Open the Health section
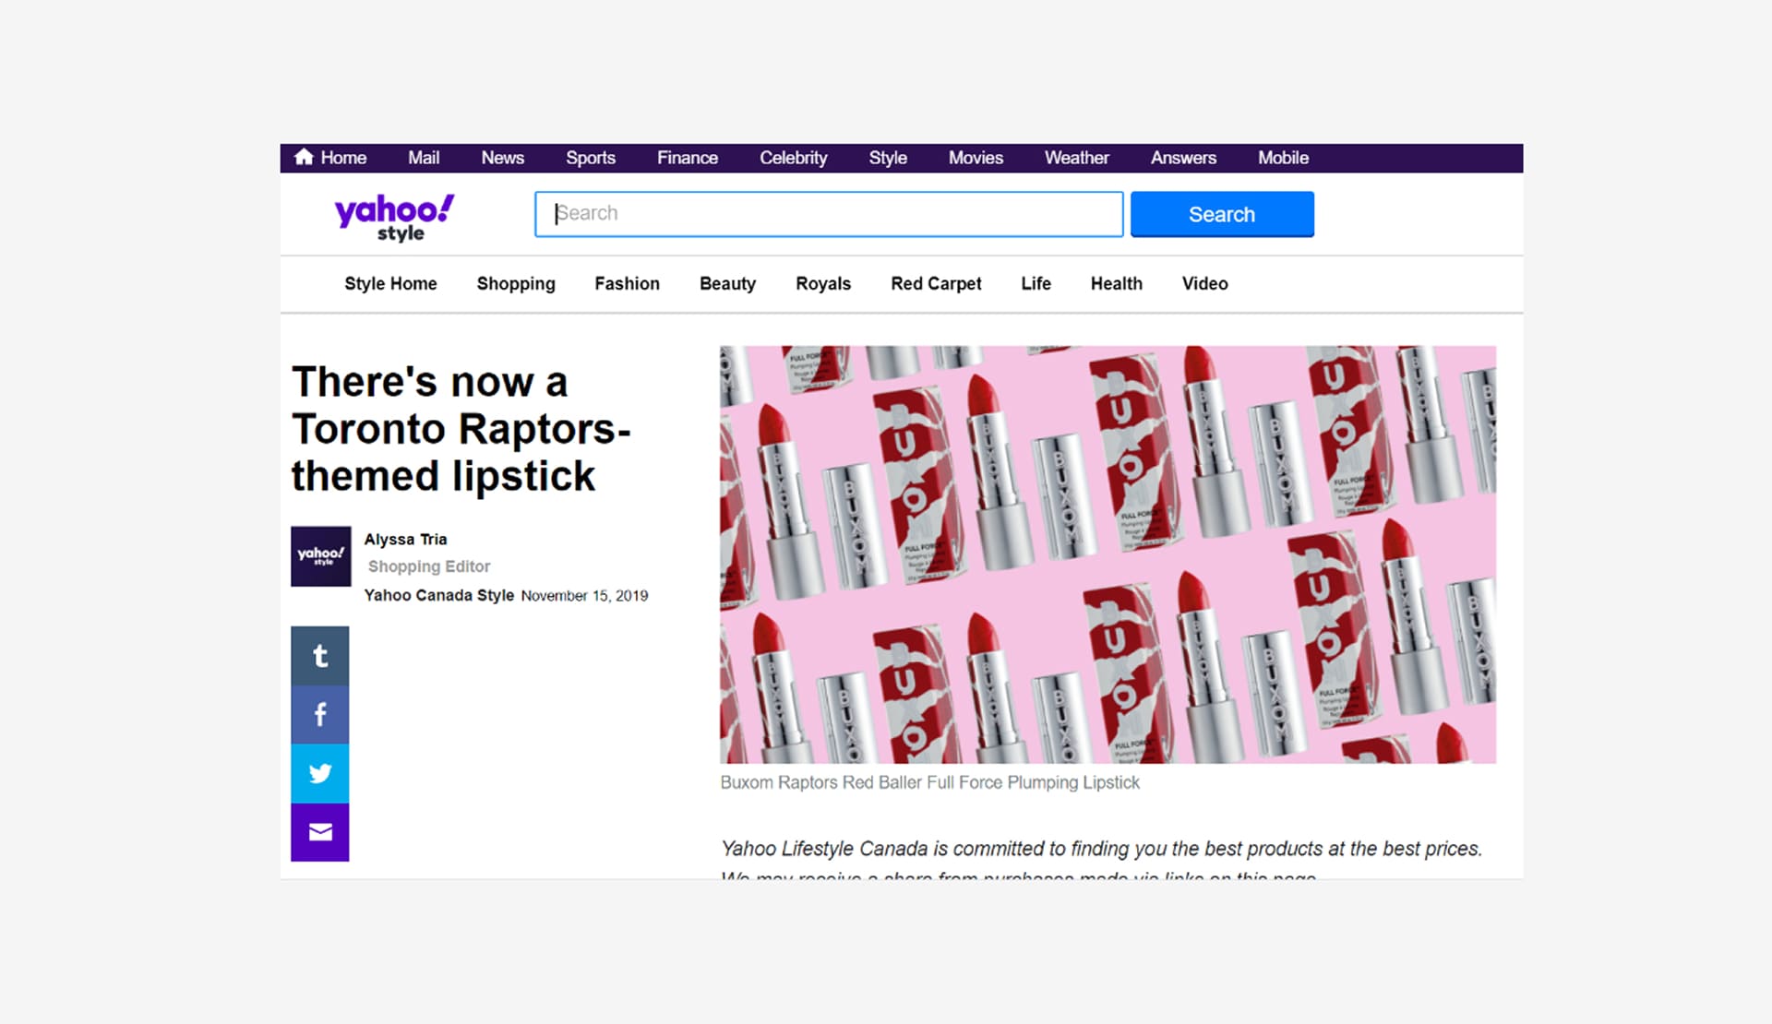 pyautogui.click(x=1116, y=283)
